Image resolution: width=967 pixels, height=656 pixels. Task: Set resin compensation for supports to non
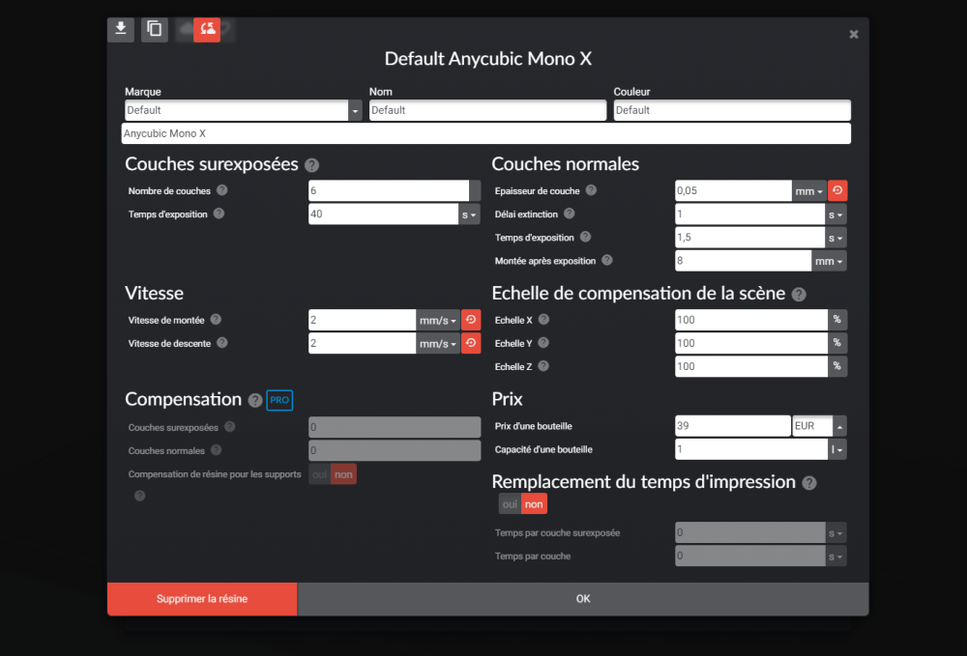pos(343,474)
